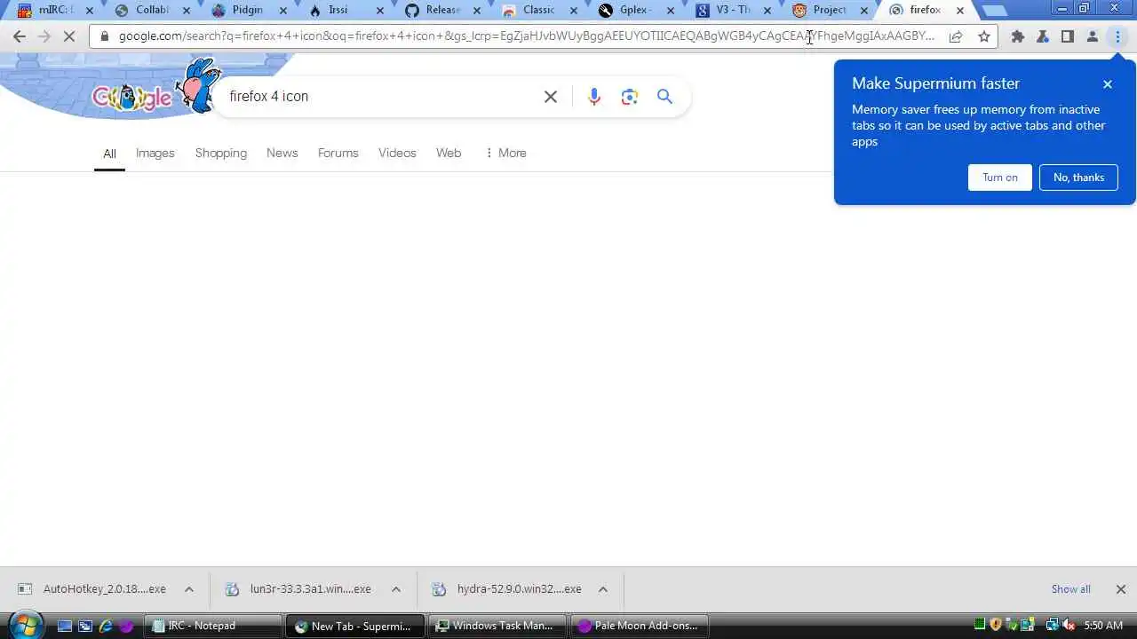
Task: Open the flask experiments icon
Action: click(x=1043, y=36)
